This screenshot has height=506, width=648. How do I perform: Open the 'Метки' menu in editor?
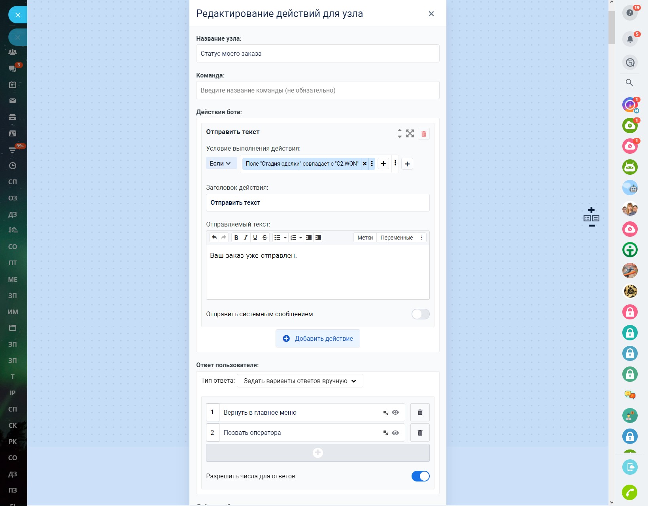click(365, 238)
